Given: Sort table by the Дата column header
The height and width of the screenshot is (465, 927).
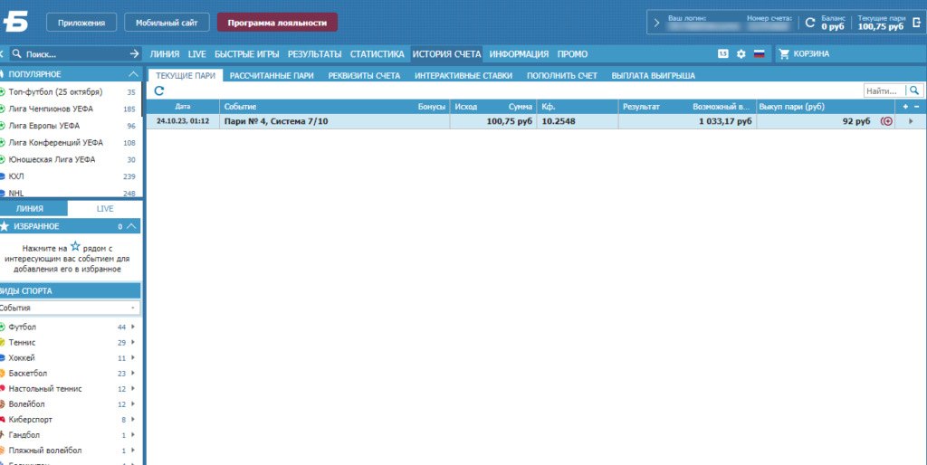Looking at the screenshot, I should (183, 107).
